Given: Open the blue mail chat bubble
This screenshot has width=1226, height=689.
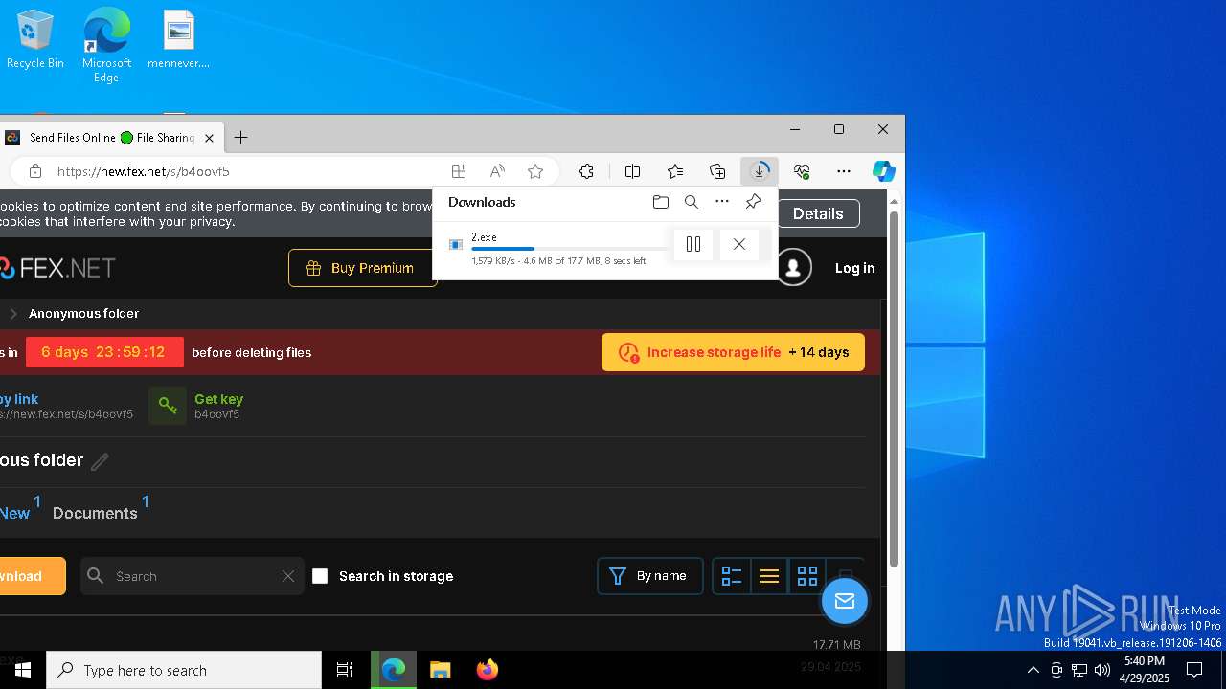Looking at the screenshot, I should 844,601.
